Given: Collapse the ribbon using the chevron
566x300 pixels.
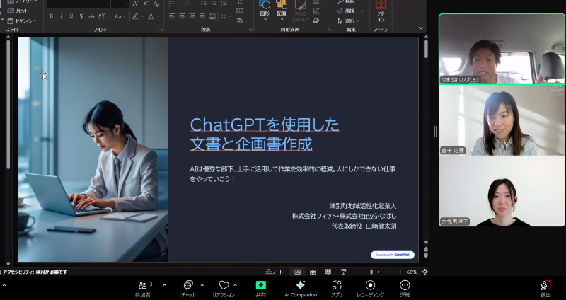Looking at the screenshot, I should point(420,28).
